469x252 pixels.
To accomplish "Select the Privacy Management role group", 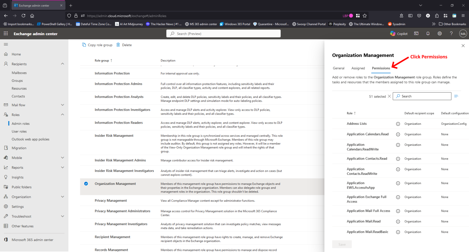I will click(111, 201).
